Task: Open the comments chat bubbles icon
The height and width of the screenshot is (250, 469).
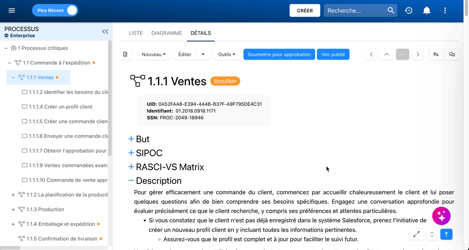Action: (x=452, y=54)
